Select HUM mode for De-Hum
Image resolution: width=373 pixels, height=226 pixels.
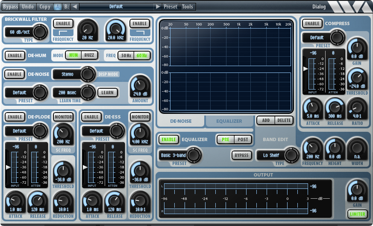(x=73, y=55)
